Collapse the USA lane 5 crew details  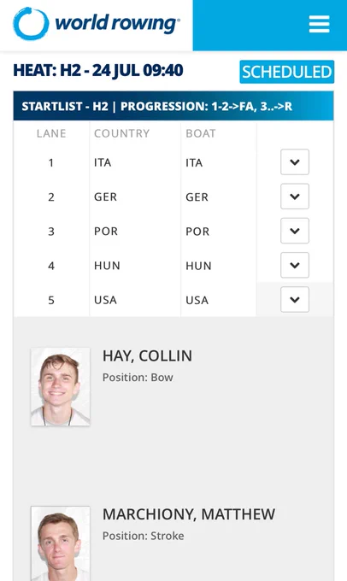[x=295, y=299]
